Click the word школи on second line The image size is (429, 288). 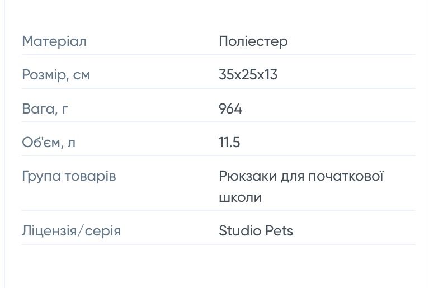(x=240, y=197)
